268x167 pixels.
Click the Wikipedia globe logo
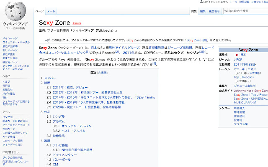15,11
